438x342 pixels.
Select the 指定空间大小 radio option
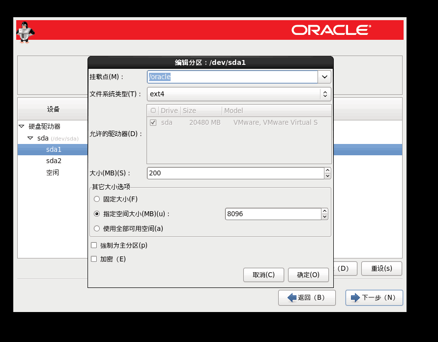point(96,214)
